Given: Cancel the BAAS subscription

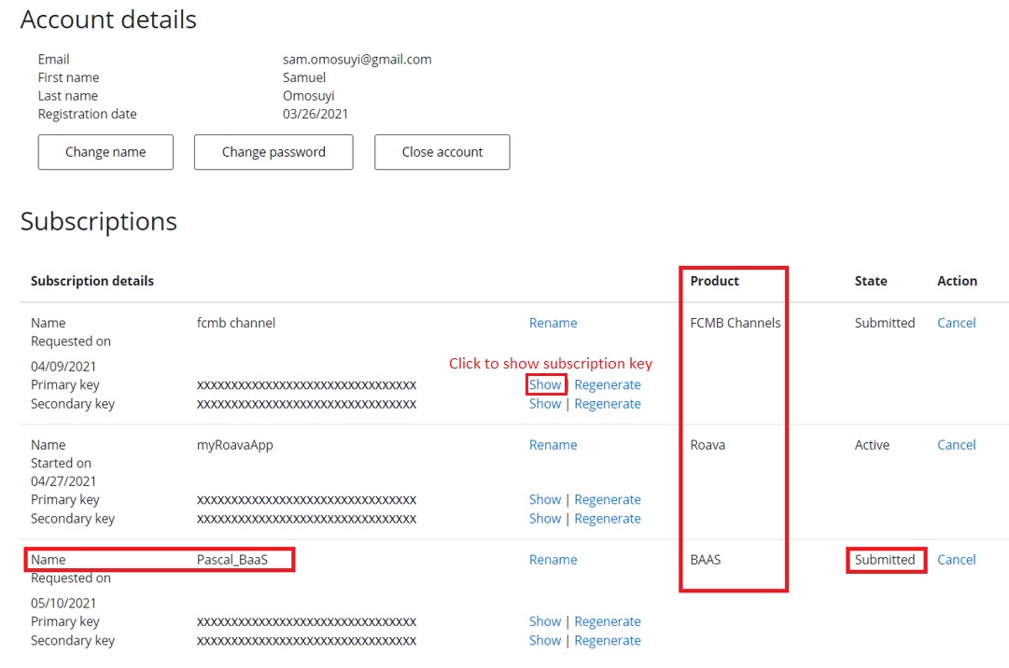Looking at the screenshot, I should (x=956, y=560).
